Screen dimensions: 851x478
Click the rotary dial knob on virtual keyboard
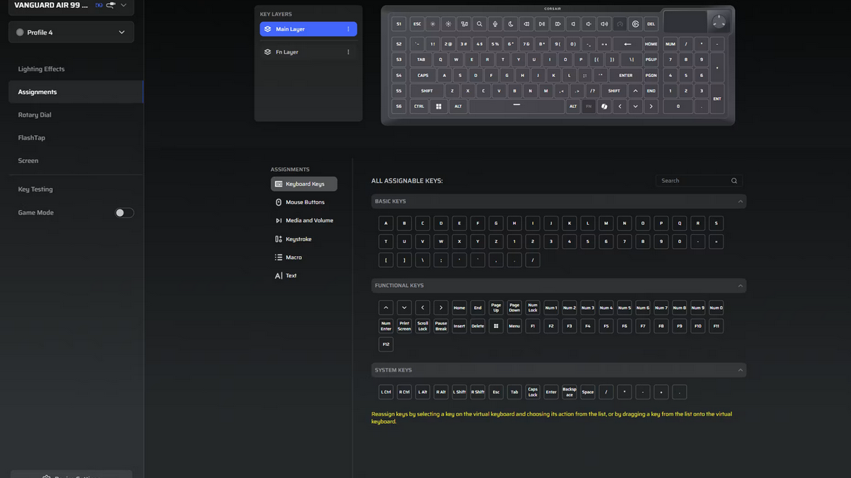click(x=719, y=23)
